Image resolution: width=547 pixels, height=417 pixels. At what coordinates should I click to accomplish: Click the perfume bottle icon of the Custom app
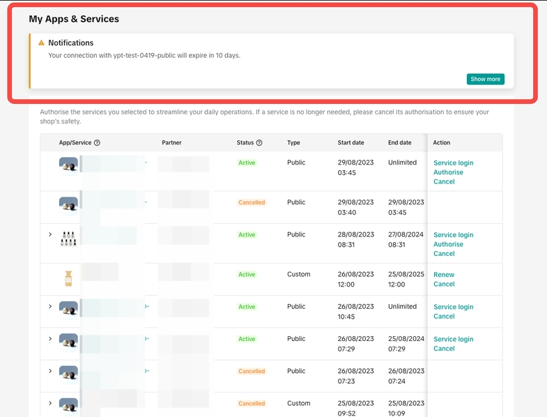(x=68, y=279)
